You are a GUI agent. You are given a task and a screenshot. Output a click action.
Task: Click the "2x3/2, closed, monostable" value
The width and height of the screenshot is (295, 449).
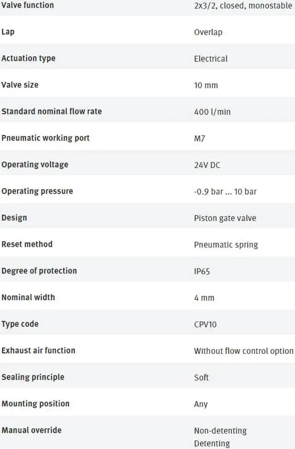coord(243,6)
